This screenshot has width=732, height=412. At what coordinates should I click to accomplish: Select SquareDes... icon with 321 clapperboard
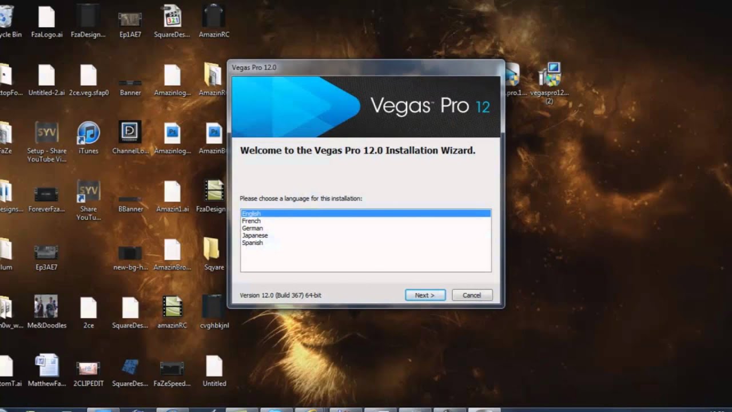[x=172, y=21]
